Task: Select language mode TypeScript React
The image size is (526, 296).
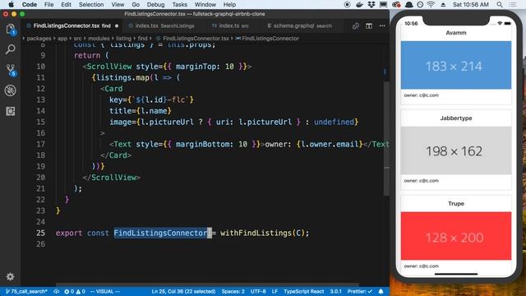Action: [304, 291]
